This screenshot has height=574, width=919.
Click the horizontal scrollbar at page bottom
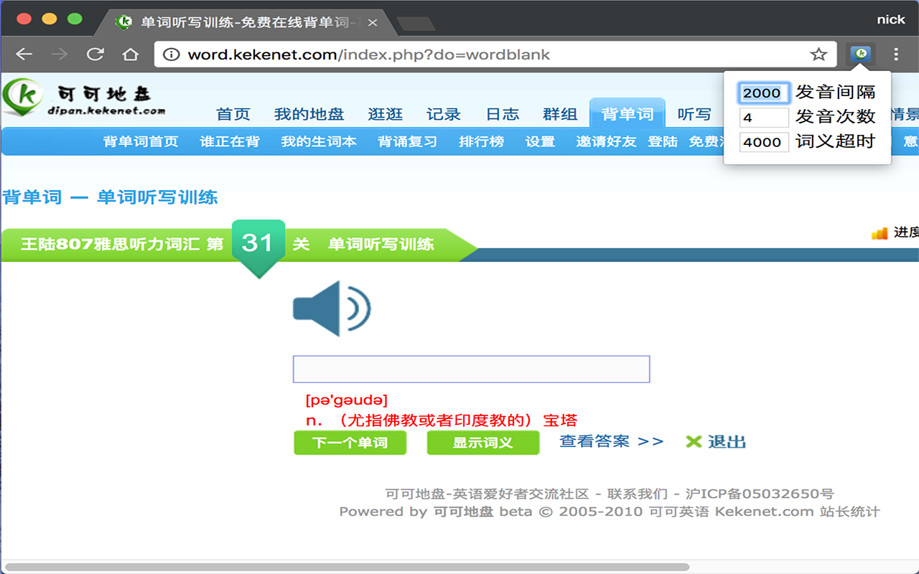pos(347,567)
